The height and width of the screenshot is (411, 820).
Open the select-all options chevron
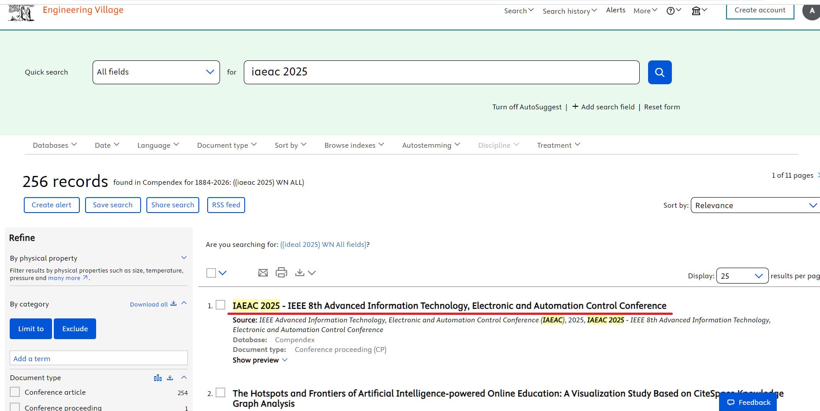pos(223,273)
